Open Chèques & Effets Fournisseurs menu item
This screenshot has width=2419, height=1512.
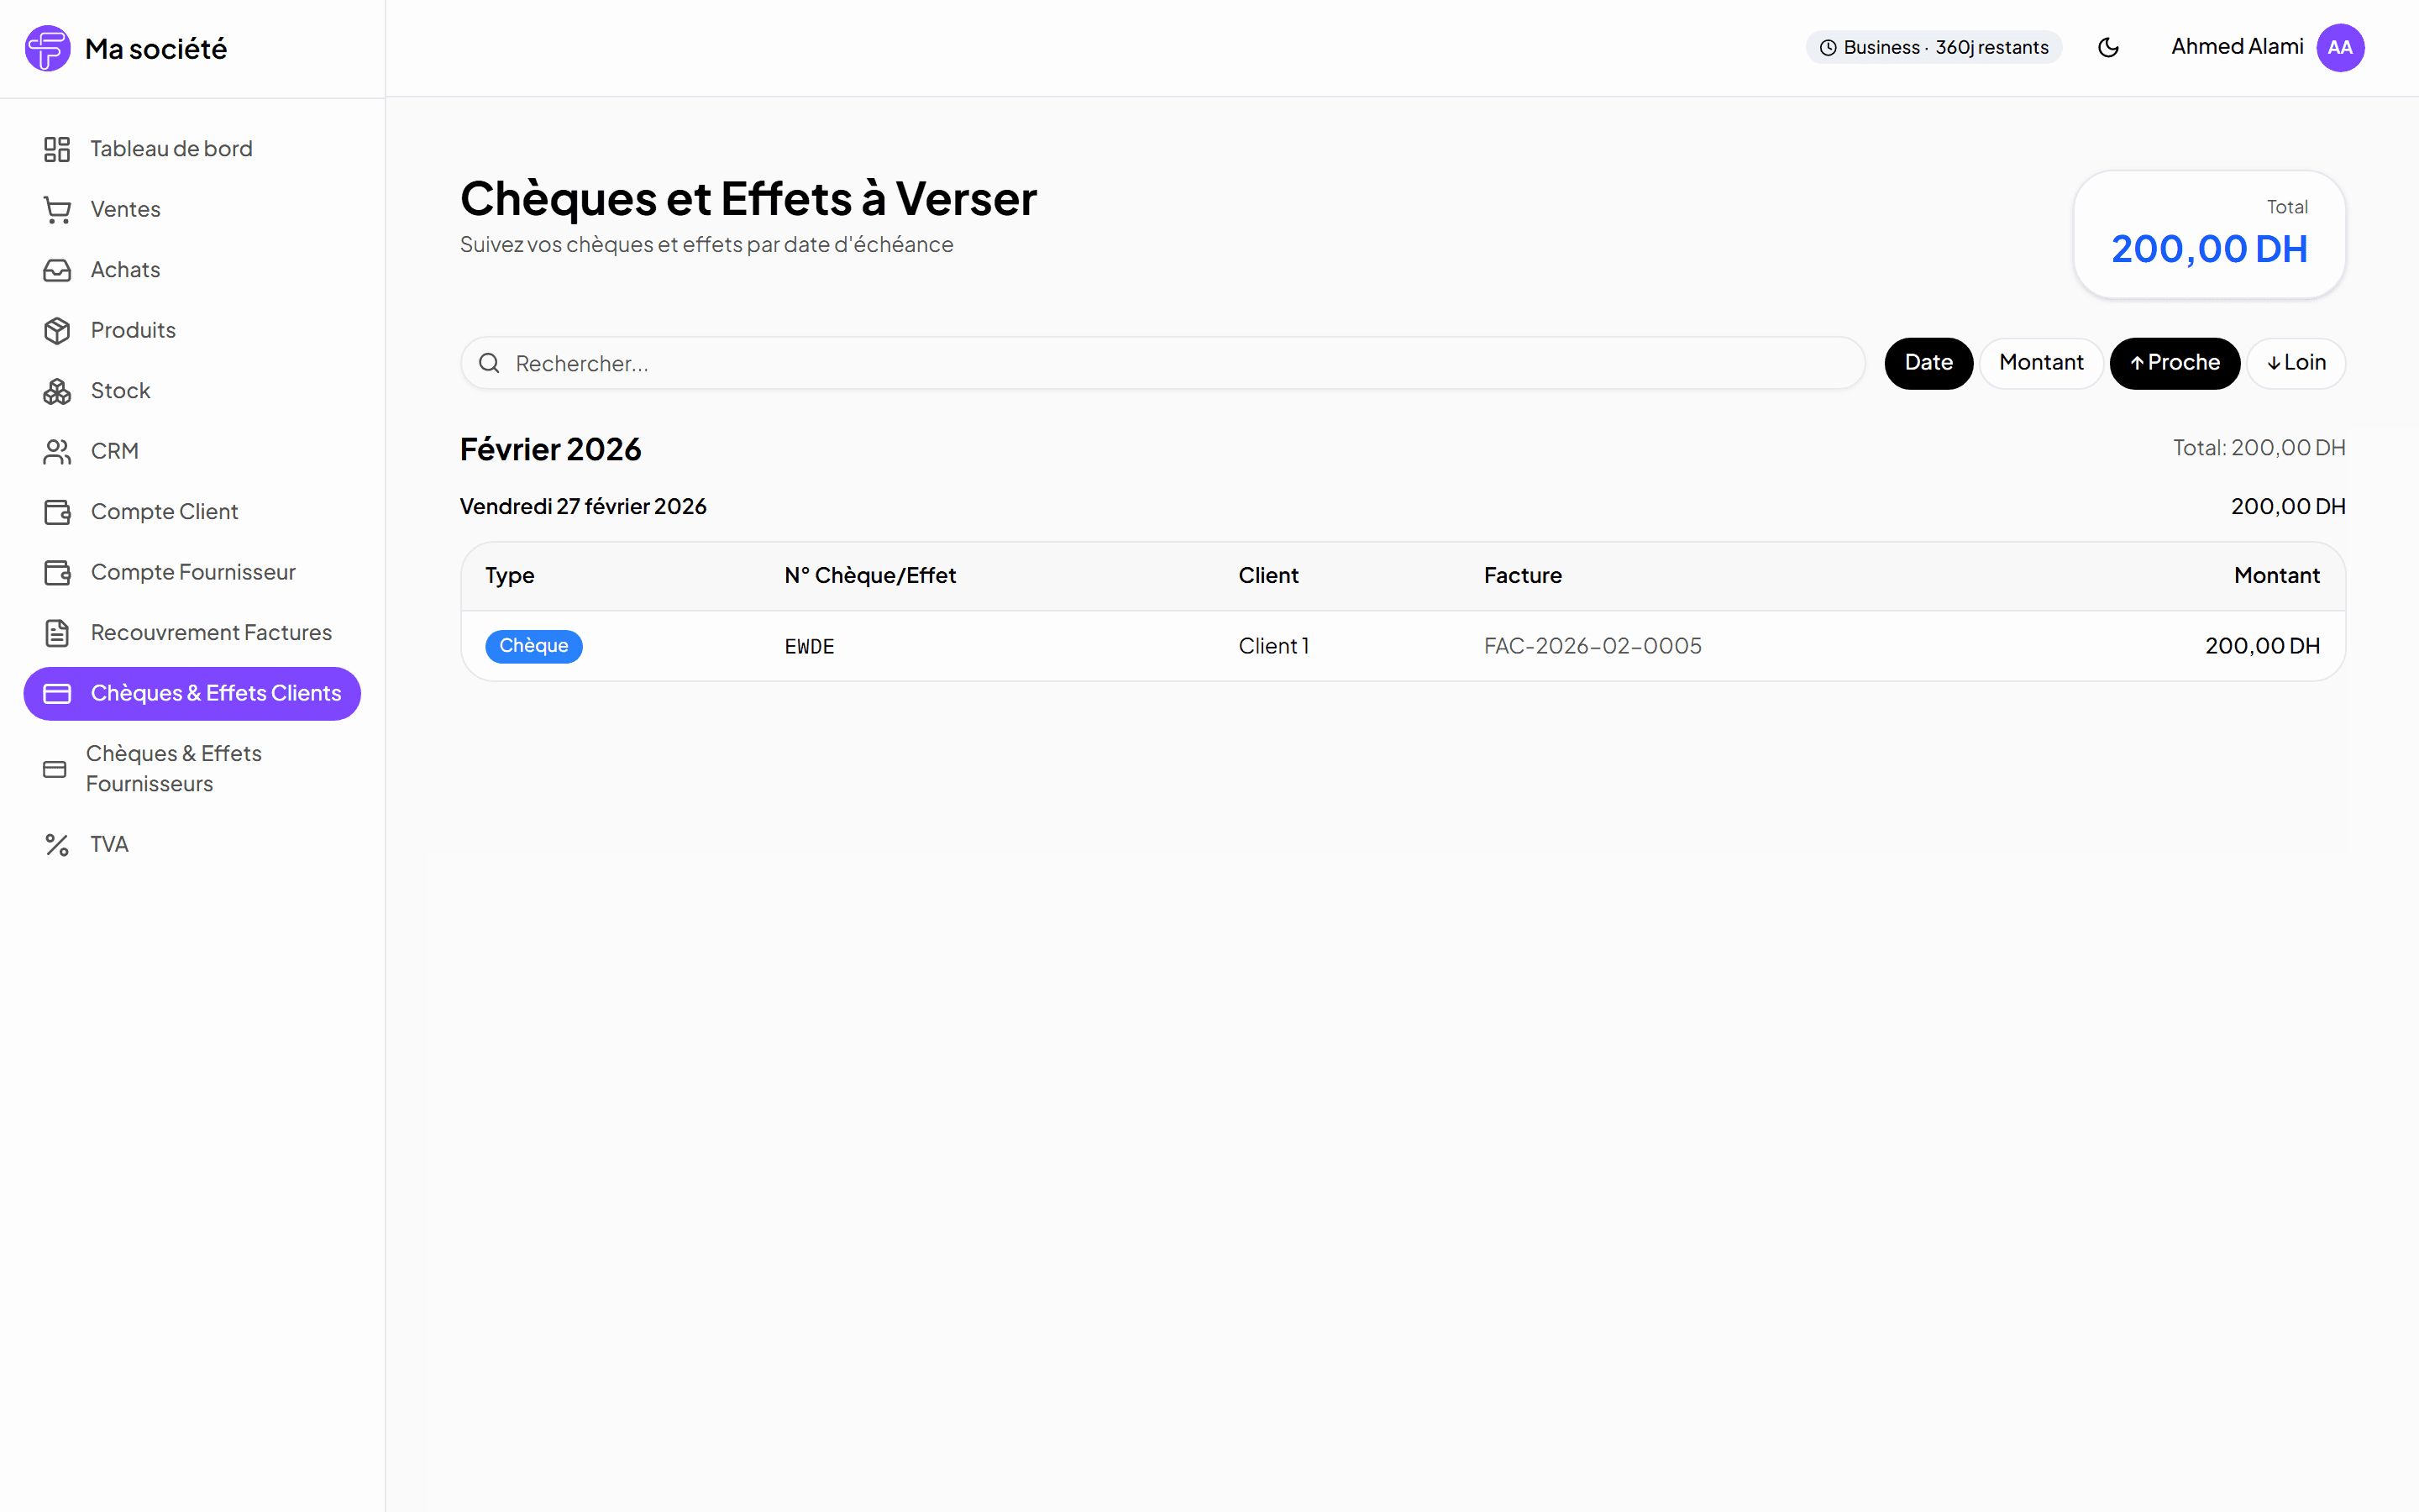click(192, 769)
